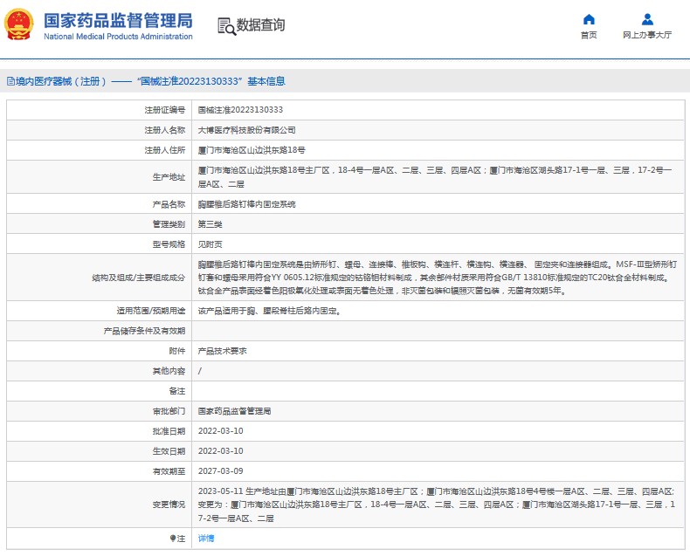Click the 有效期至 row label

click(x=169, y=471)
